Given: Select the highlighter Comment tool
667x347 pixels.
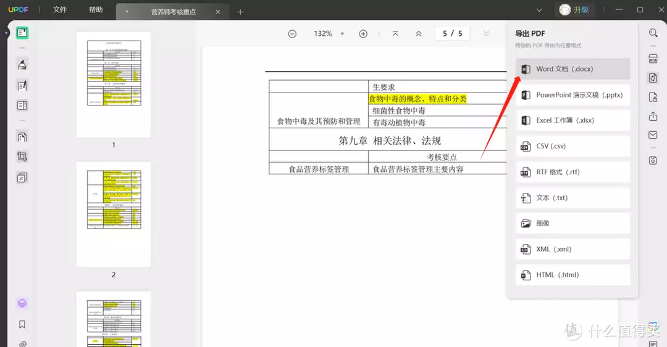Looking at the screenshot, I should (x=22, y=65).
